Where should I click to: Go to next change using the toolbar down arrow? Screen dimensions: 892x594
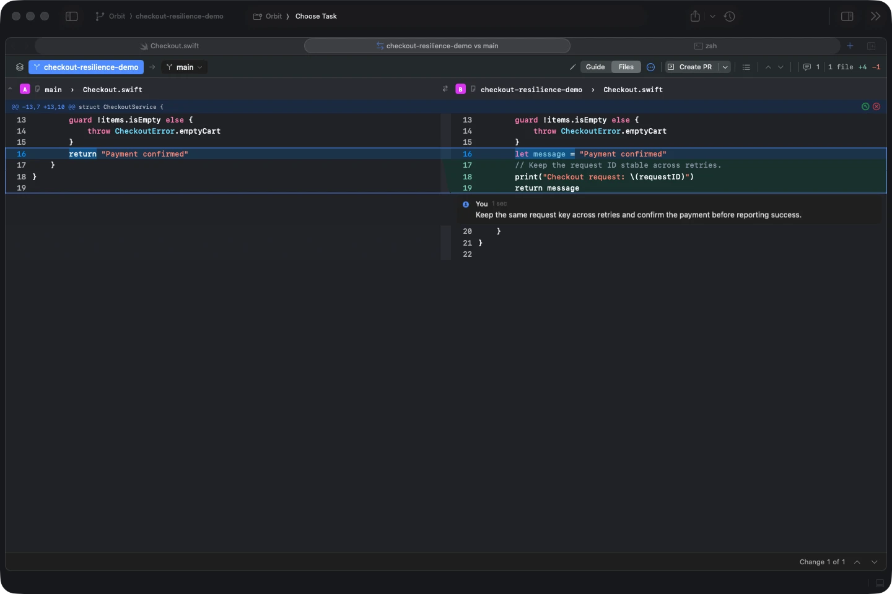pyautogui.click(x=780, y=67)
